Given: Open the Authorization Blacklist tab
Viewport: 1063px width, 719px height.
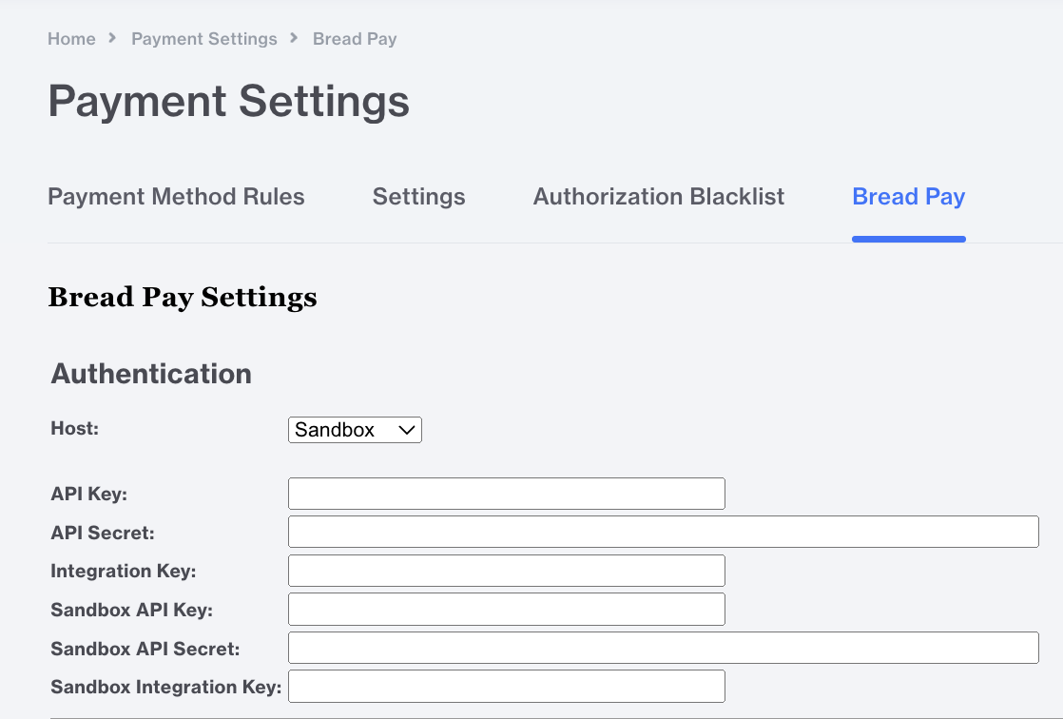Looking at the screenshot, I should tap(659, 197).
